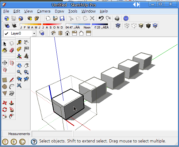Enable Monochrome face style
The width and height of the screenshot is (179, 147).
(x=155, y=25)
